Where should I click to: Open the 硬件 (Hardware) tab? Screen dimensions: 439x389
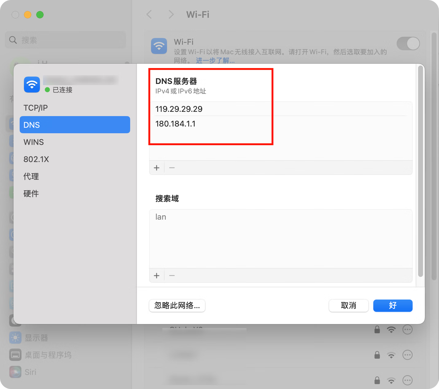[x=31, y=194]
